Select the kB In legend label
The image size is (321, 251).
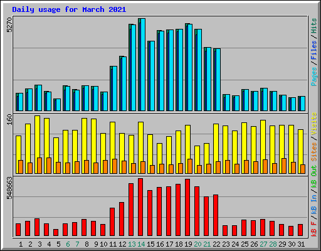click(x=314, y=204)
